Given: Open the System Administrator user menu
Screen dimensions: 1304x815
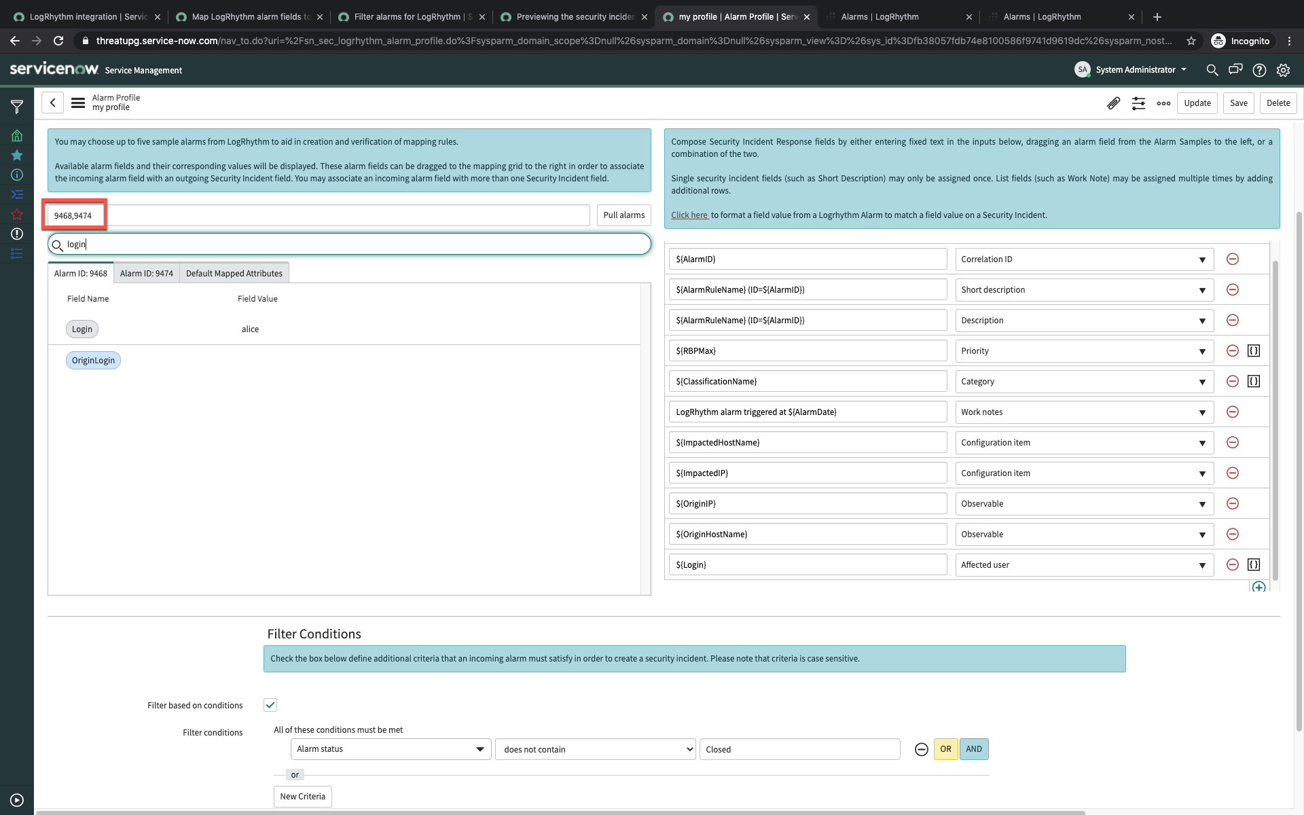Looking at the screenshot, I should [1131, 70].
